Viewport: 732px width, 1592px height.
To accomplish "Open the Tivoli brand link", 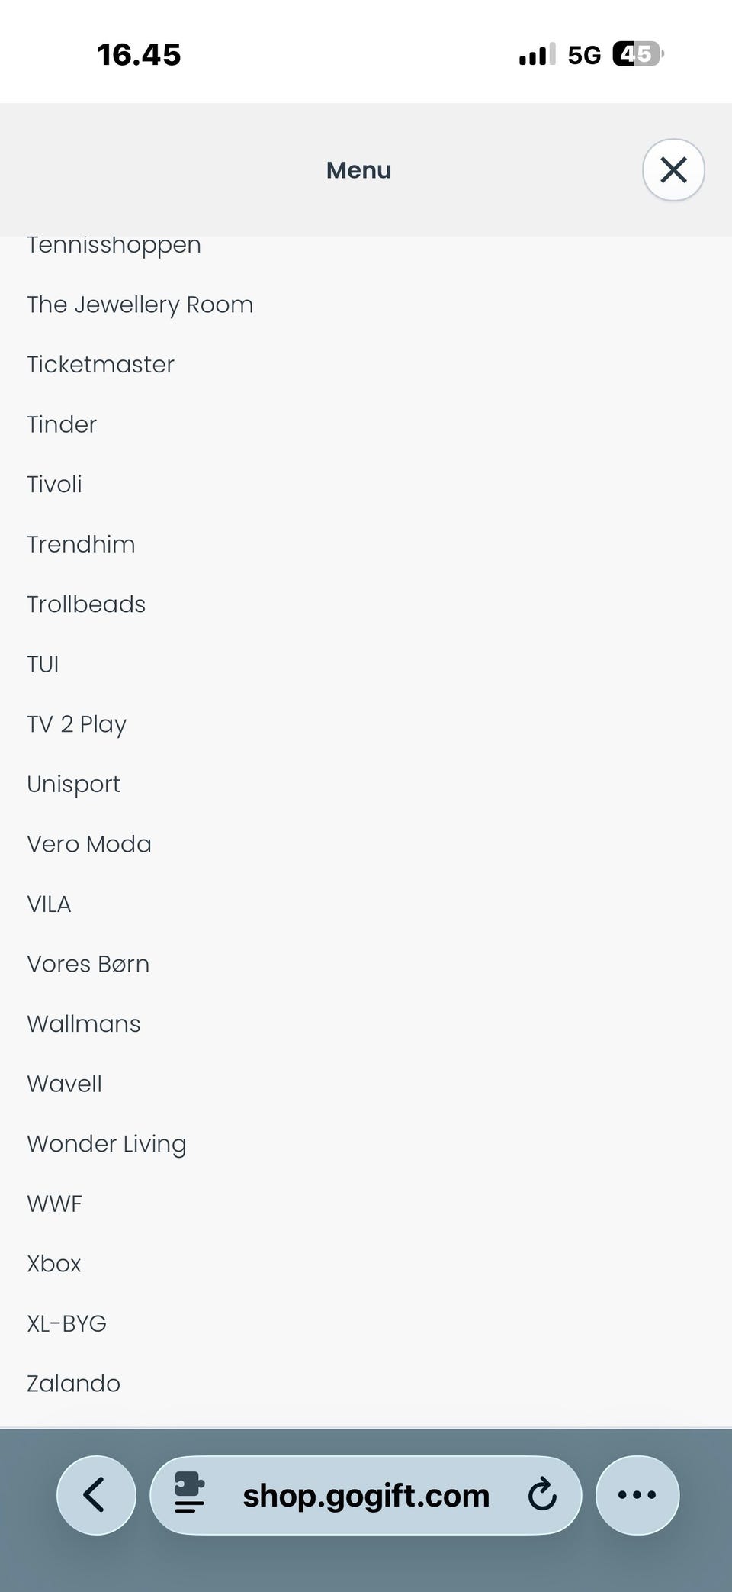I will (54, 485).
